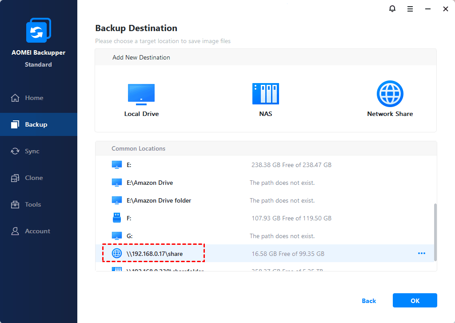
Task: Click the drive icon next to E:
Action: pyautogui.click(x=116, y=165)
